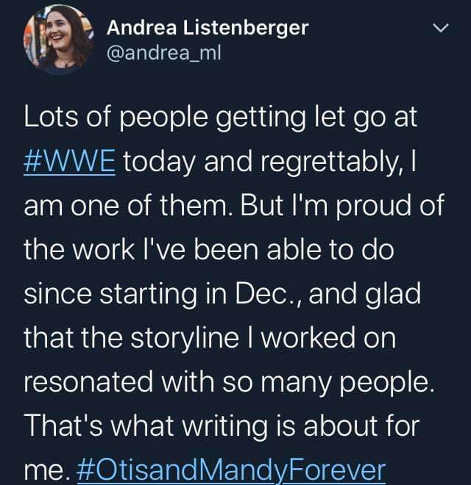Screen dimensions: 471x485
Task: Click the word 'me.' before the last hashtag
Action: tap(46, 469)
